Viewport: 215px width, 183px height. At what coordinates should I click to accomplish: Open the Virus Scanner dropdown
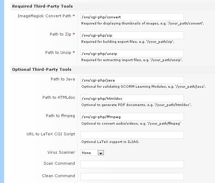[92, 153]
